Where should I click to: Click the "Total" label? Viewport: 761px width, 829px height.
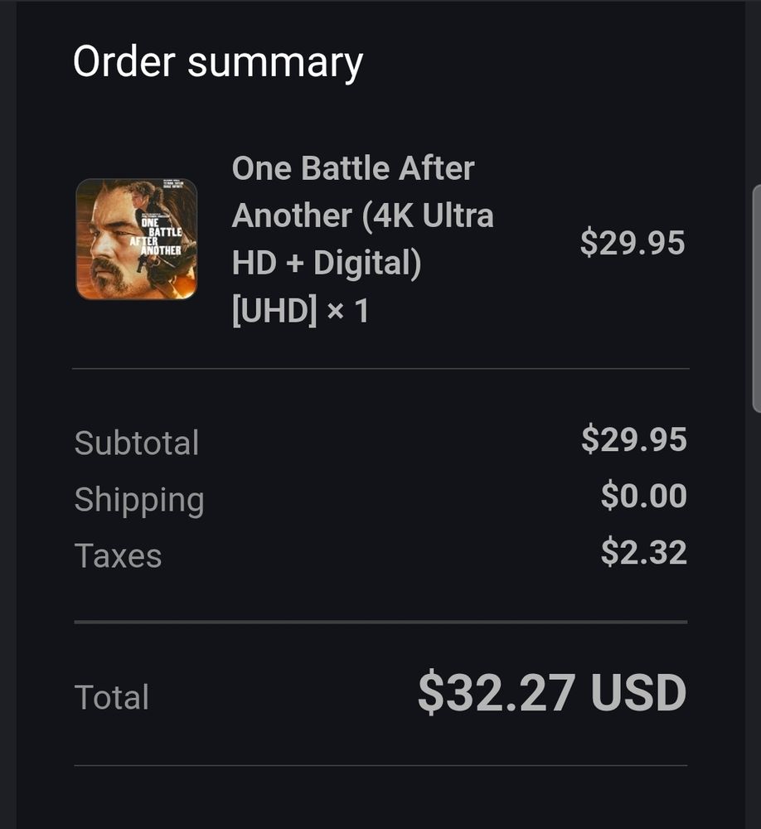coord(112,697)
